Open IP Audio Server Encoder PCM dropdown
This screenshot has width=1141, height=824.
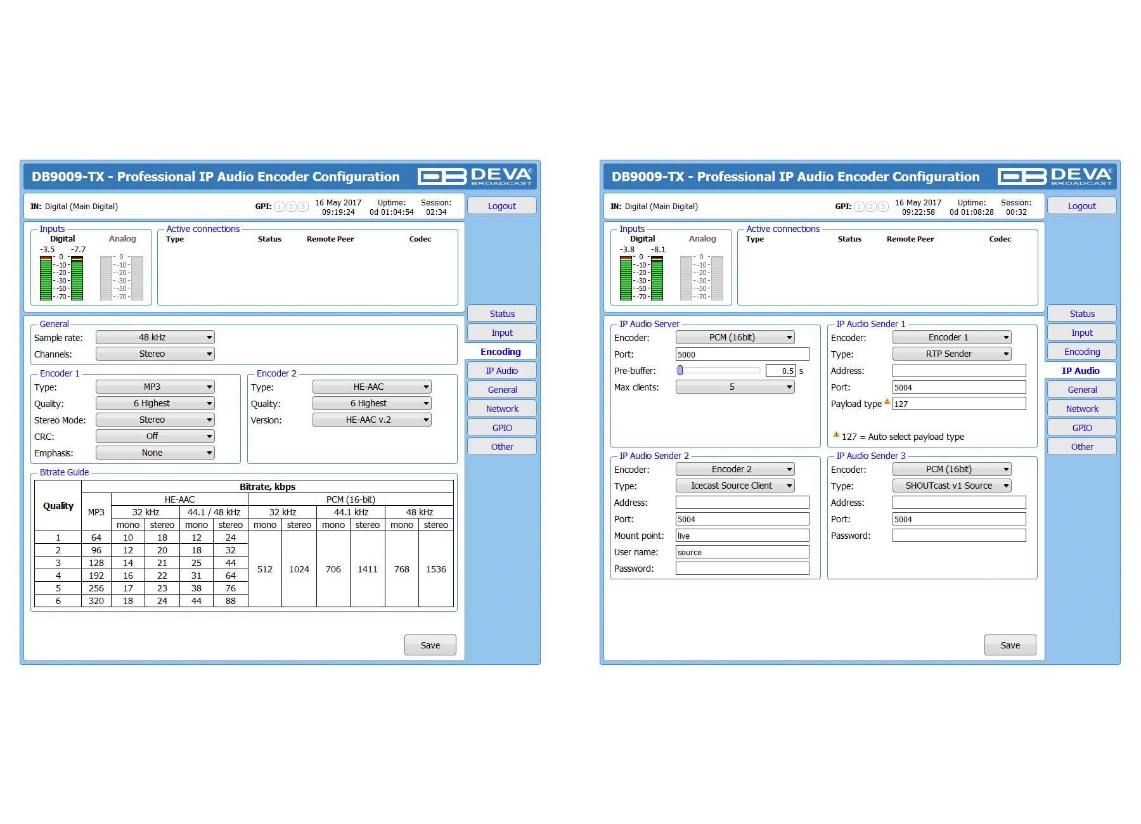coord(735,337)
